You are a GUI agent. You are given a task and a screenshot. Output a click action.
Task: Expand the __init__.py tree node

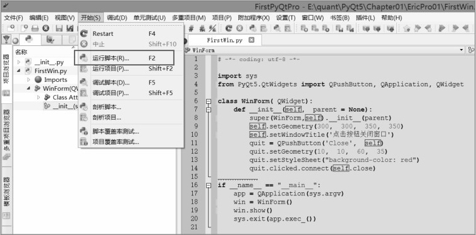coord(19,62)
